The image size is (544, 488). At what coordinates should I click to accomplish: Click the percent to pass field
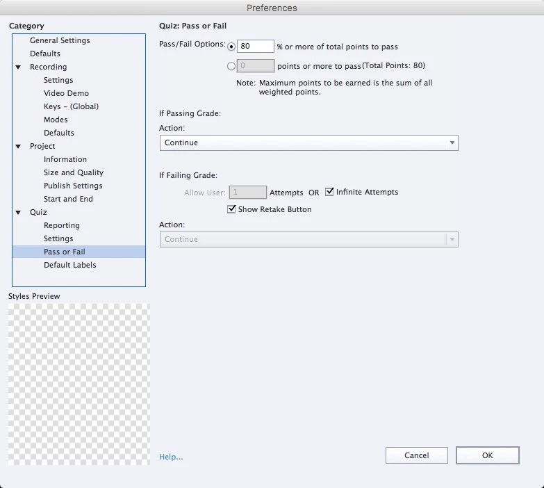coord(256,46)
